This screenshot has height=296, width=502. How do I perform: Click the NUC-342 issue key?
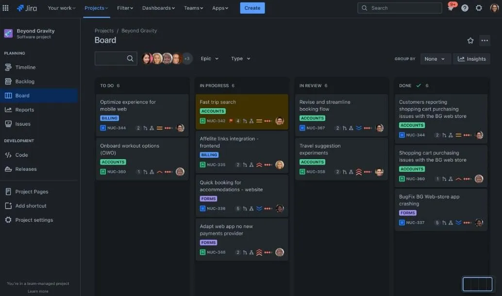(216, 121)
